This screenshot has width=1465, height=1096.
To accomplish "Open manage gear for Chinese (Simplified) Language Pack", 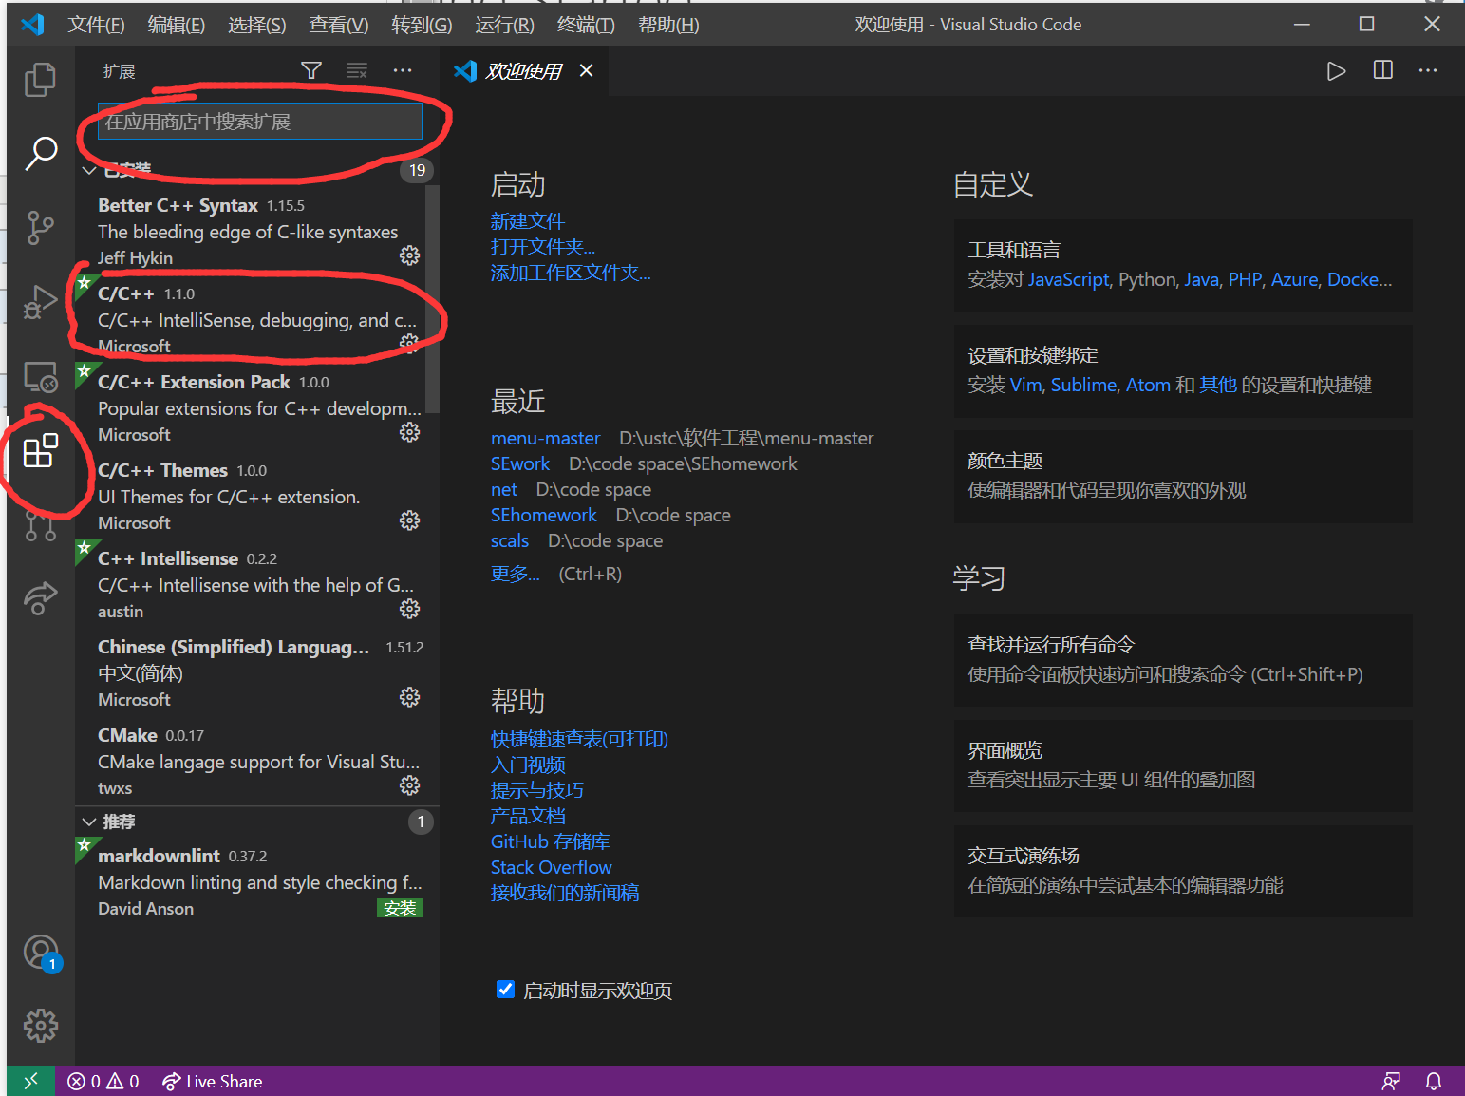I will 409,697.
